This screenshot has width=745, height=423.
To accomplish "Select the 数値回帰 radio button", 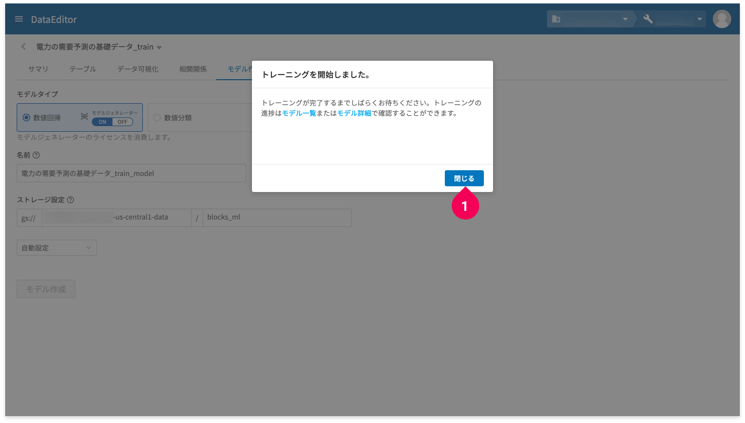I will (26, 117).
